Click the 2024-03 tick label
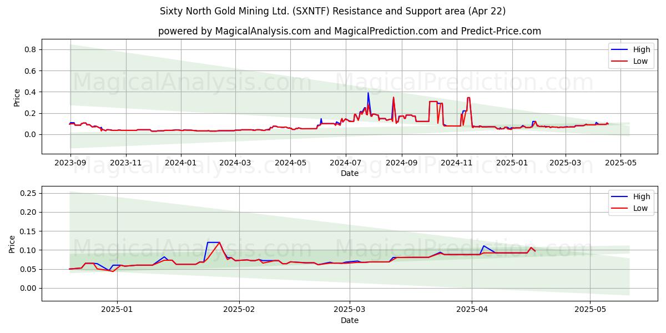Image resolution: width=666 pixels, height=333 pixels. tap(235, 163)
